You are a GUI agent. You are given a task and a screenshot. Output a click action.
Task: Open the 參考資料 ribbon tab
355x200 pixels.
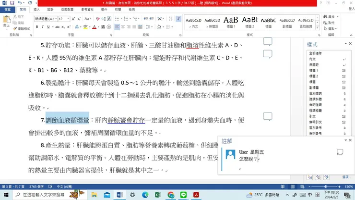click(x=87, y=10)
